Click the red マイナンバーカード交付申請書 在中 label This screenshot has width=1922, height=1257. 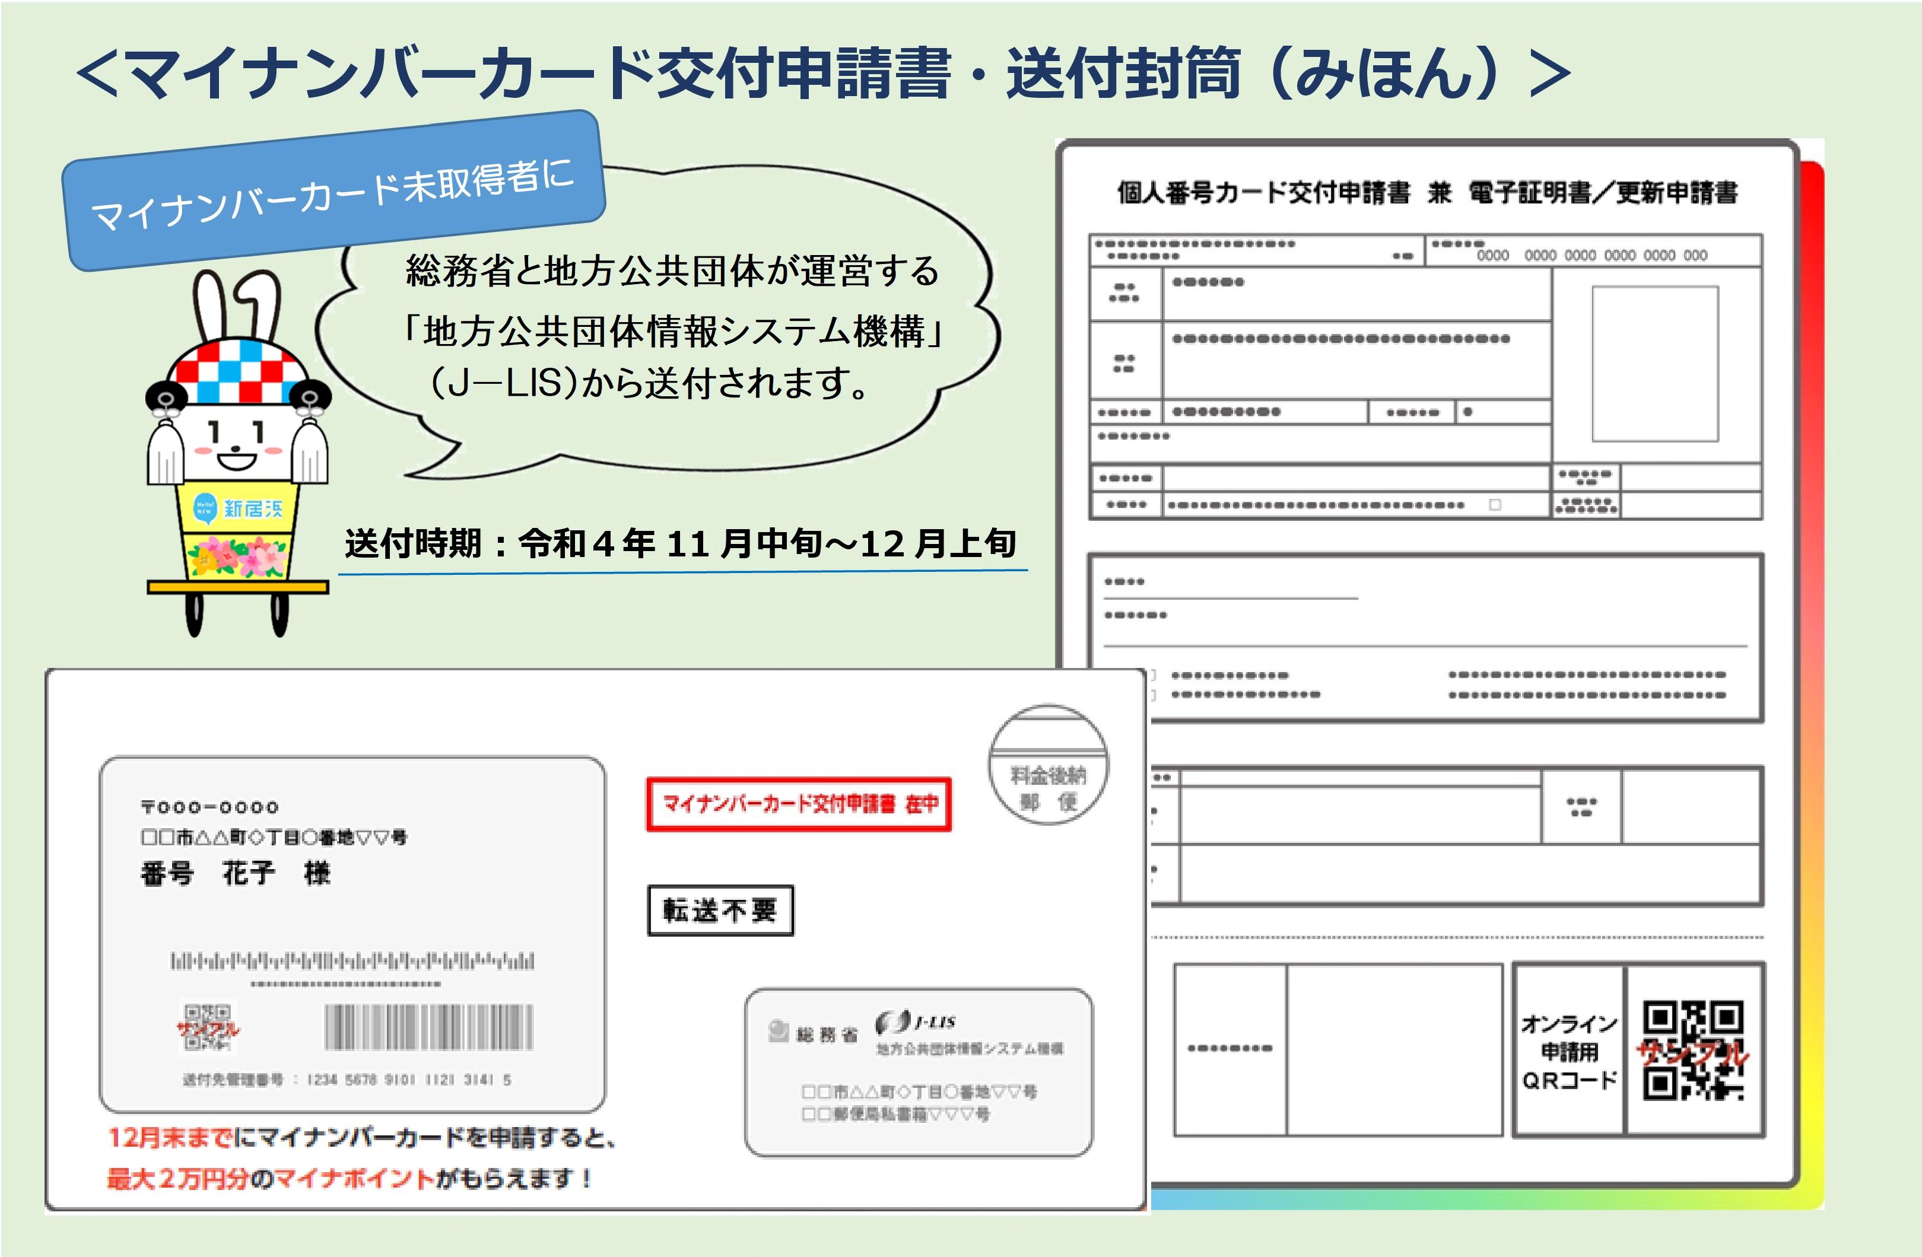(799, 804)
